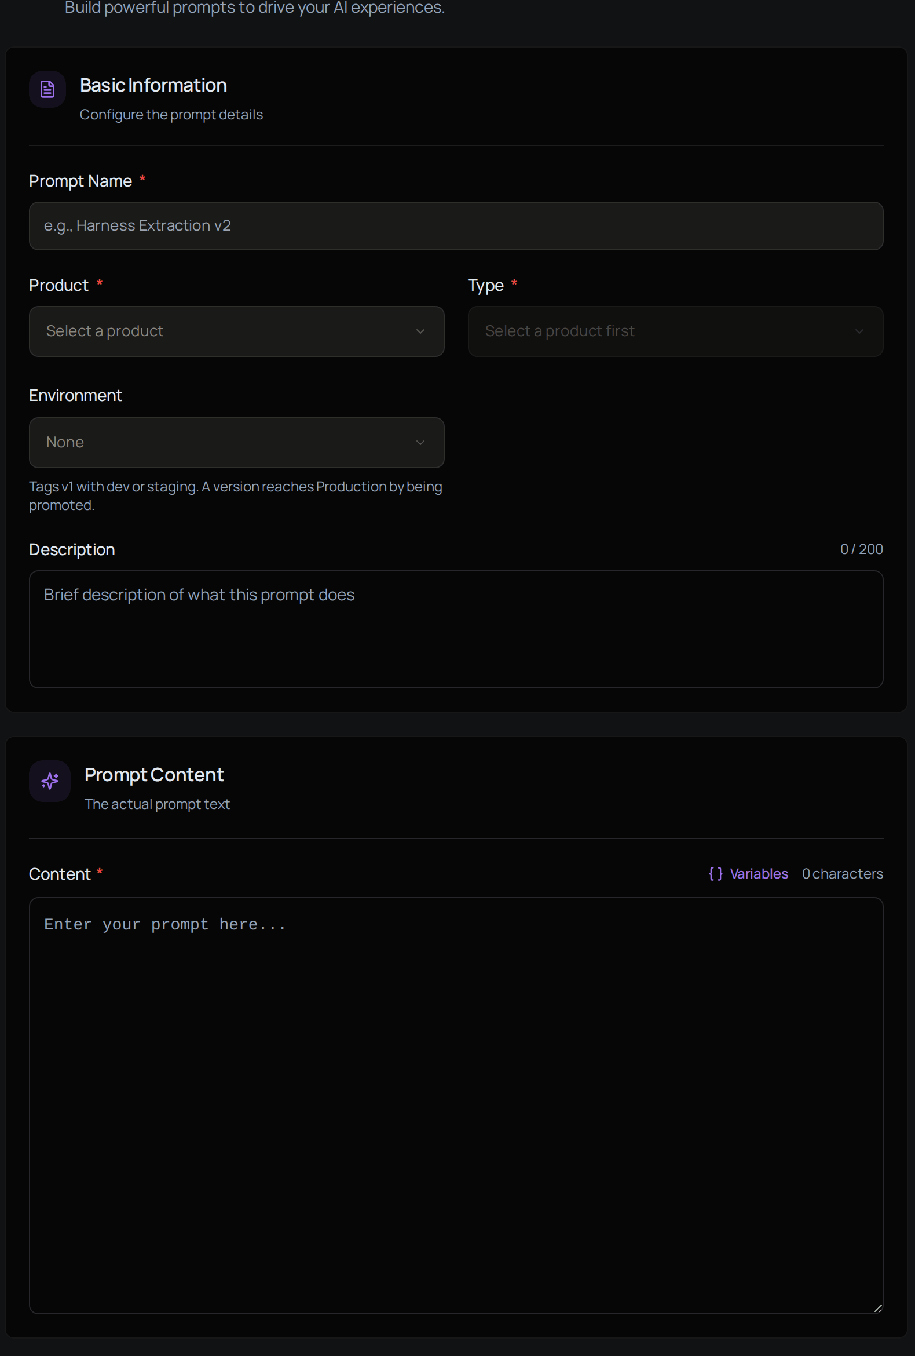Click the 'Prompt Content' heading

point(154,774)
